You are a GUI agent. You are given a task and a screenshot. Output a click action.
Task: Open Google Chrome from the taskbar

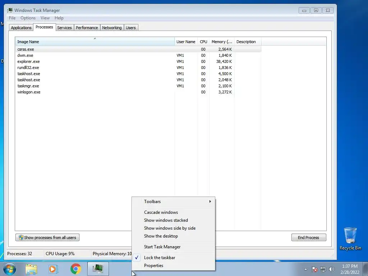tap(75, 269)
